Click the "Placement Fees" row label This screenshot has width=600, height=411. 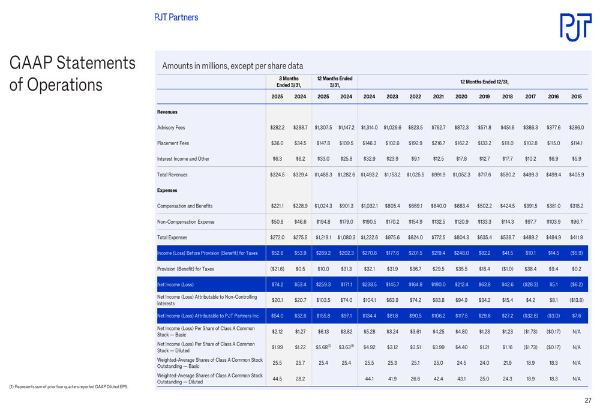[173, 143]
